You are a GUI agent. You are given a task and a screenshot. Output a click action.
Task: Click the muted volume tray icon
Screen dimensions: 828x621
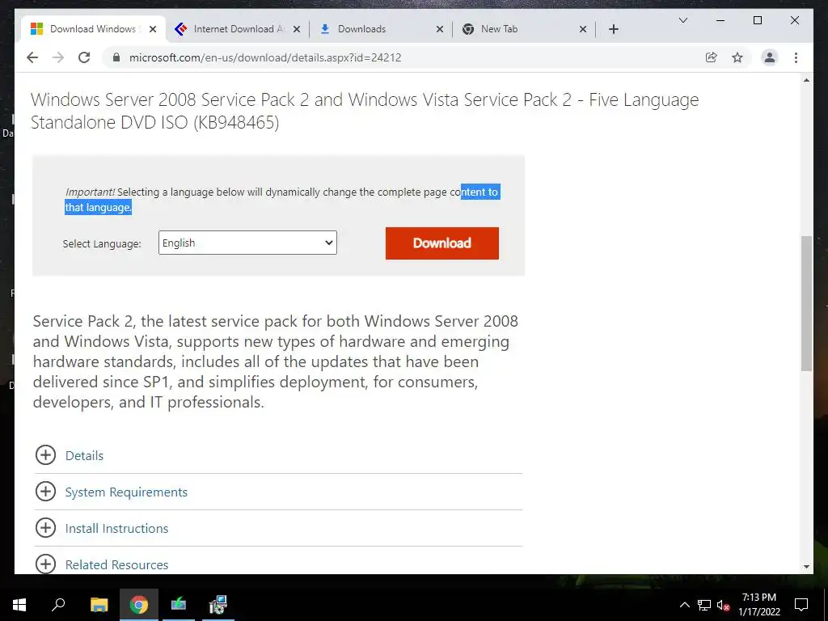pos(723,605)
